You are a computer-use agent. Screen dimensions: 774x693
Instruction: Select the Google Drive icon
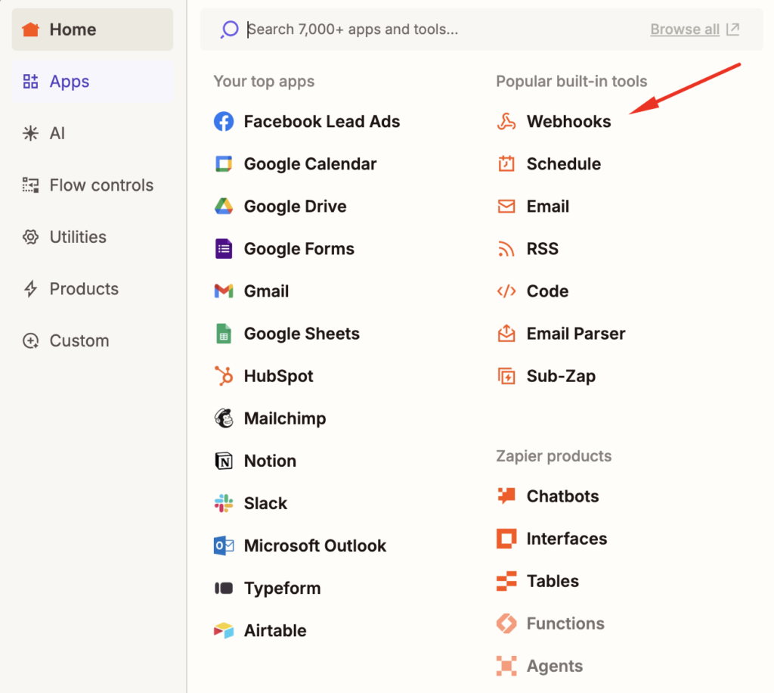pos(224,207)
